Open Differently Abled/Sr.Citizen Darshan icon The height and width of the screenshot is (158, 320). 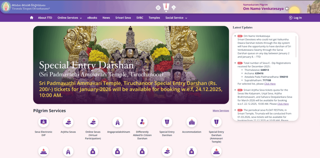pyautogui.click(x=142, y=122)
